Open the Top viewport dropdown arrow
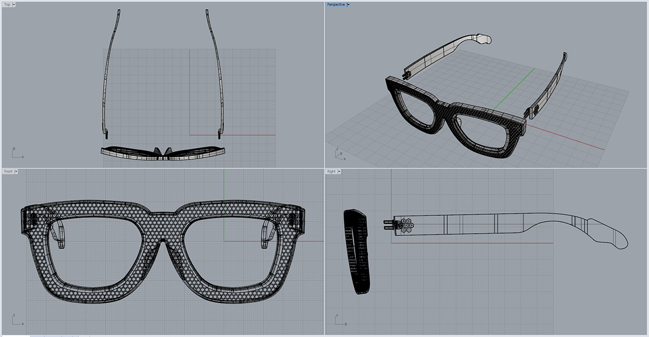Image resolution: width=649 pixels, height=337 pixels. coord(14,4)
